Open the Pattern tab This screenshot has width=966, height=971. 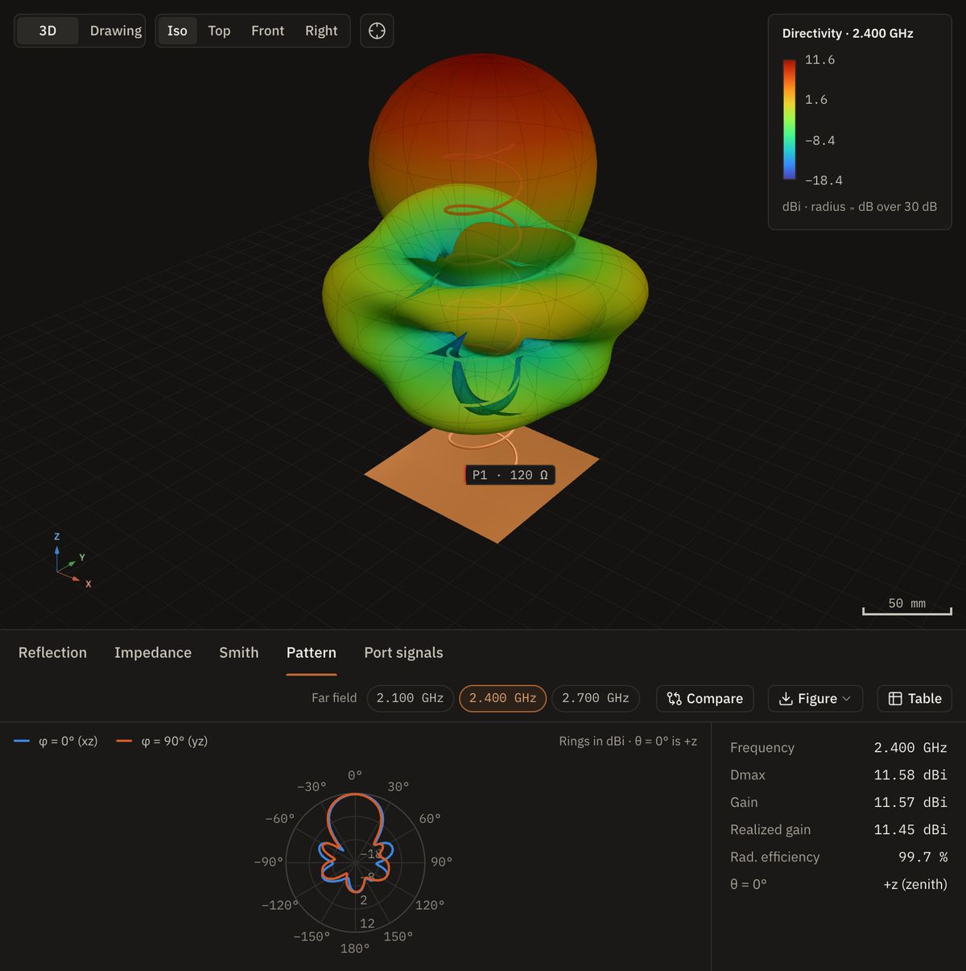click(312, 653)
